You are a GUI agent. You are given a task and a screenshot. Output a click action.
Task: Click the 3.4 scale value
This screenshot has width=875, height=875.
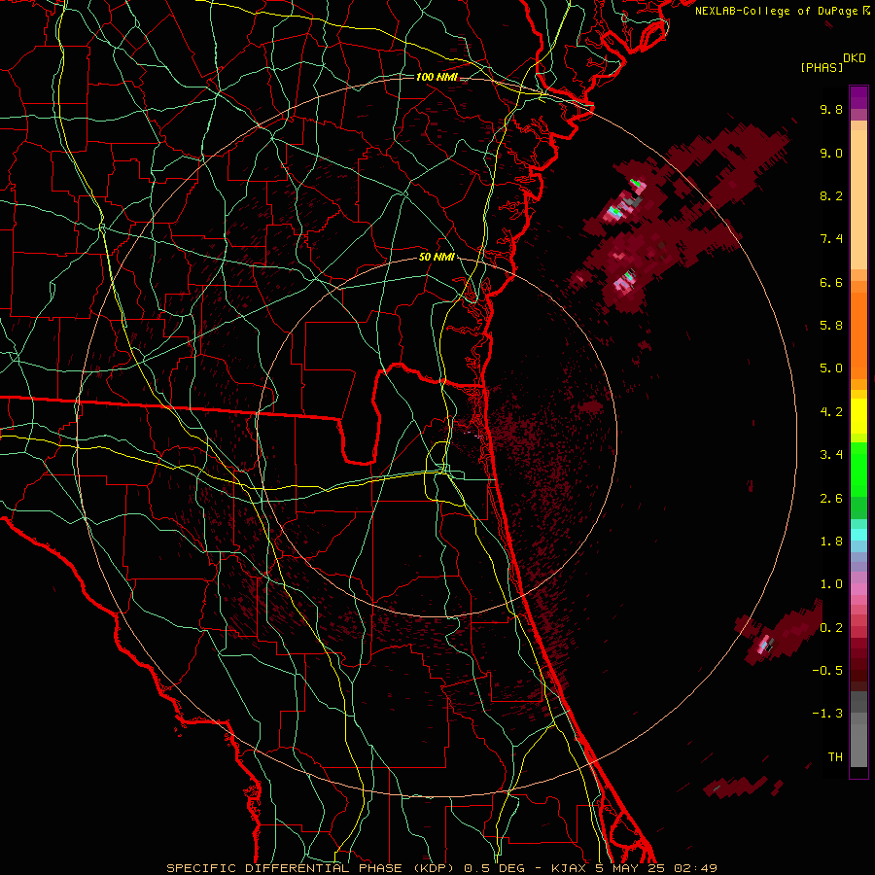pos(831,455)
